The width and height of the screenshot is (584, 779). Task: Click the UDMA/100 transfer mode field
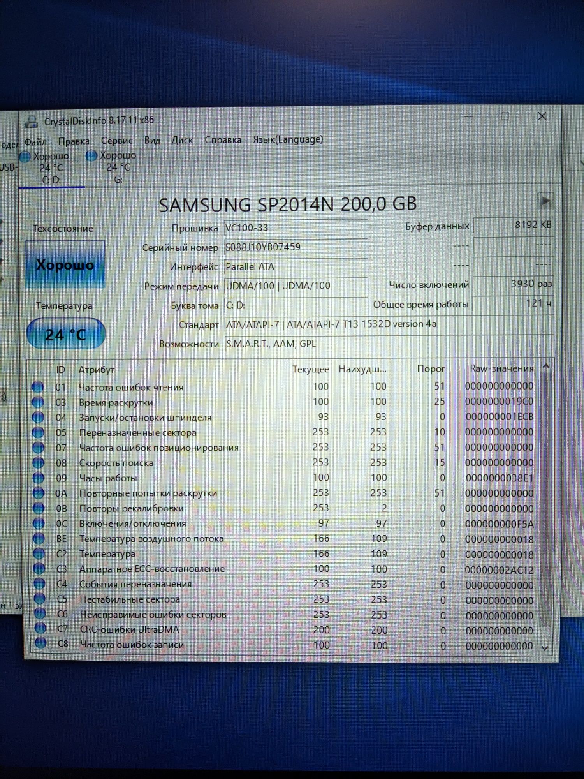(x=296, y=286)
